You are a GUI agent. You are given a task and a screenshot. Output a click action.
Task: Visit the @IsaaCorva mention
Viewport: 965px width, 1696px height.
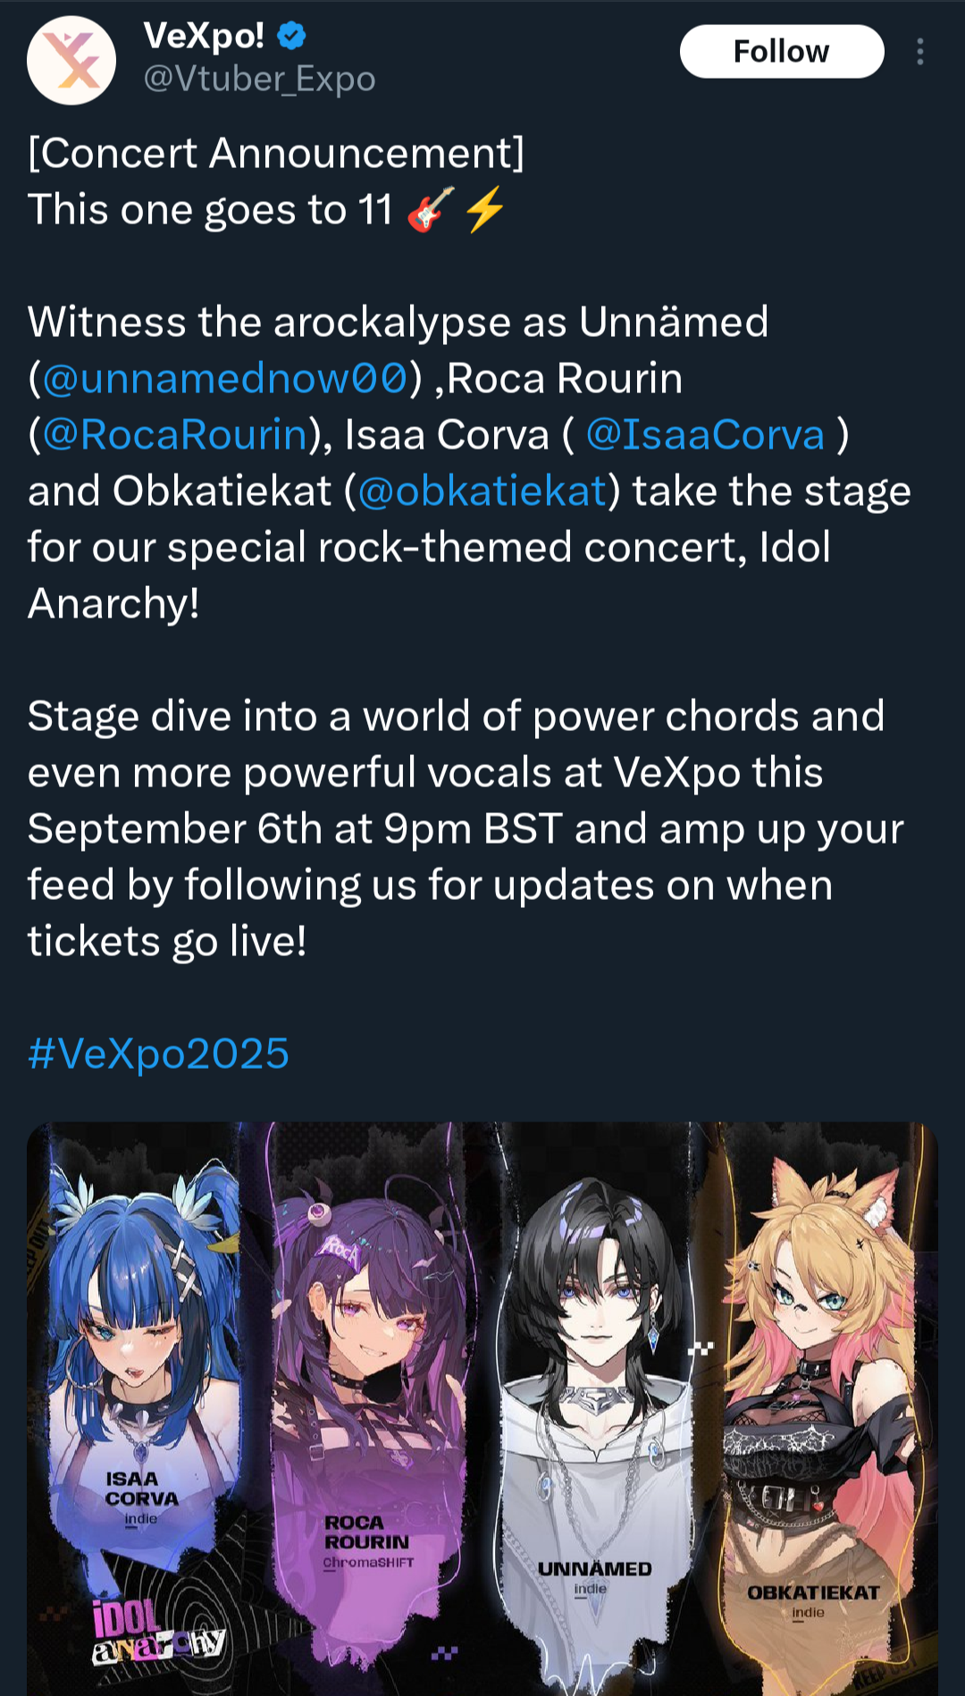pos(705,434)
